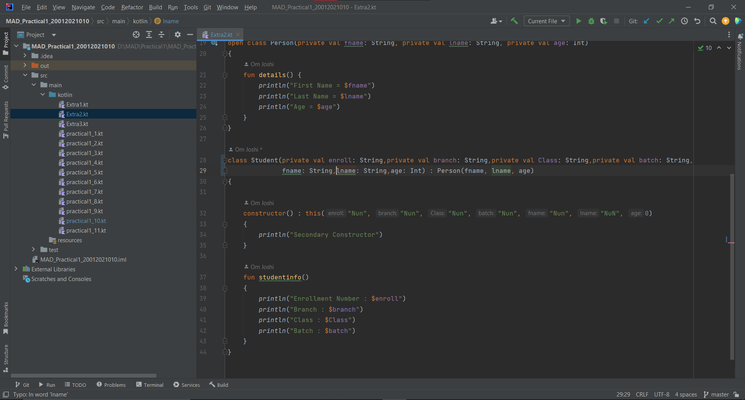Open the Tools menu
The width and height of the screenshot is (745, 400).
click(191, 7)
